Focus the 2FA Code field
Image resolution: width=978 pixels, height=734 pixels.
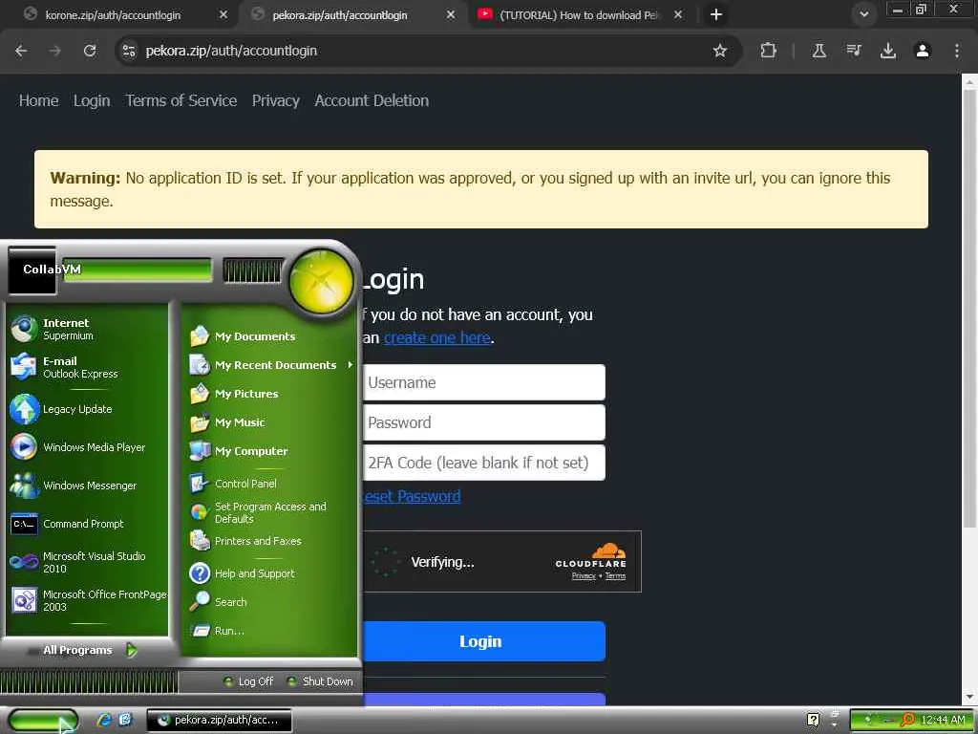click(484, 463)
